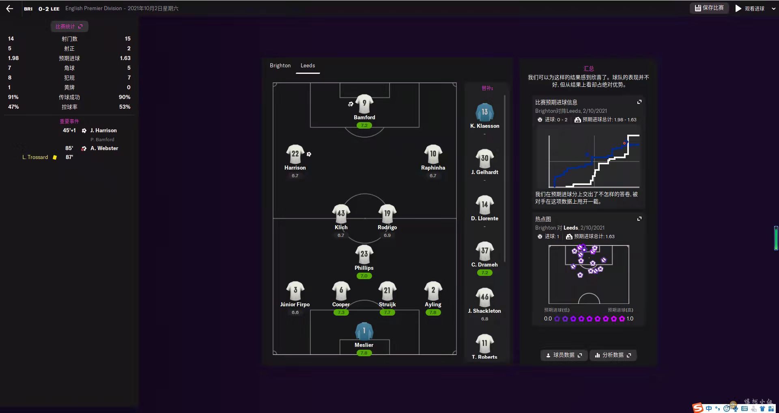Viewport: 779px width, 413px height.
Task: Click Klich's number 43 shirt icon
Action: [x=341, y=214]
